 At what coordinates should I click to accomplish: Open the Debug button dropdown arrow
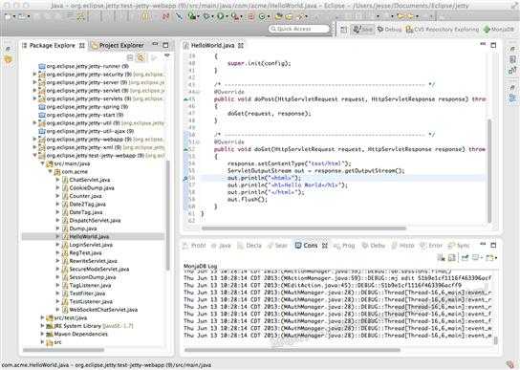pos(198,16)
